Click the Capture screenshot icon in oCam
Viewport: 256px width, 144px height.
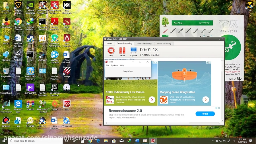point(133,52)
